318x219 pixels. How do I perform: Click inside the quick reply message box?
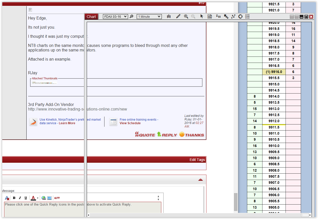[83, 207]
